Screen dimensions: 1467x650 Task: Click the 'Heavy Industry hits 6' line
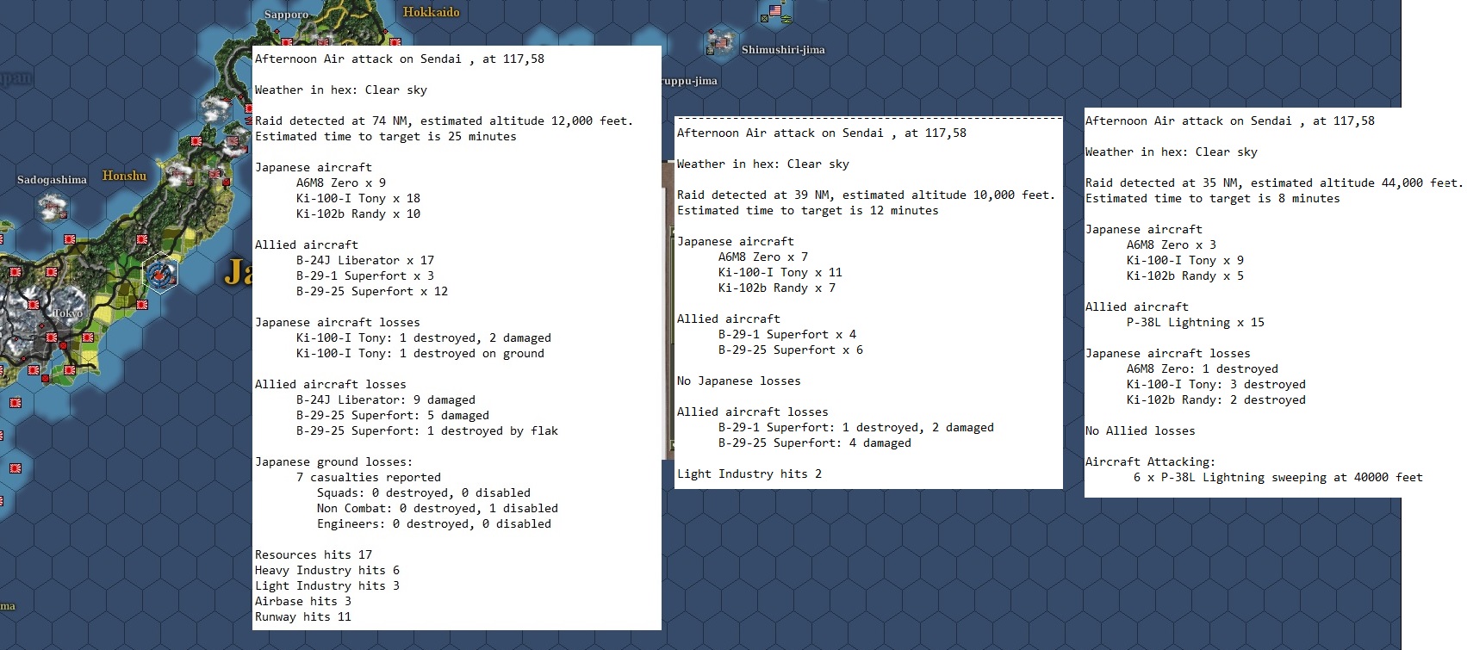pos(327,571)
